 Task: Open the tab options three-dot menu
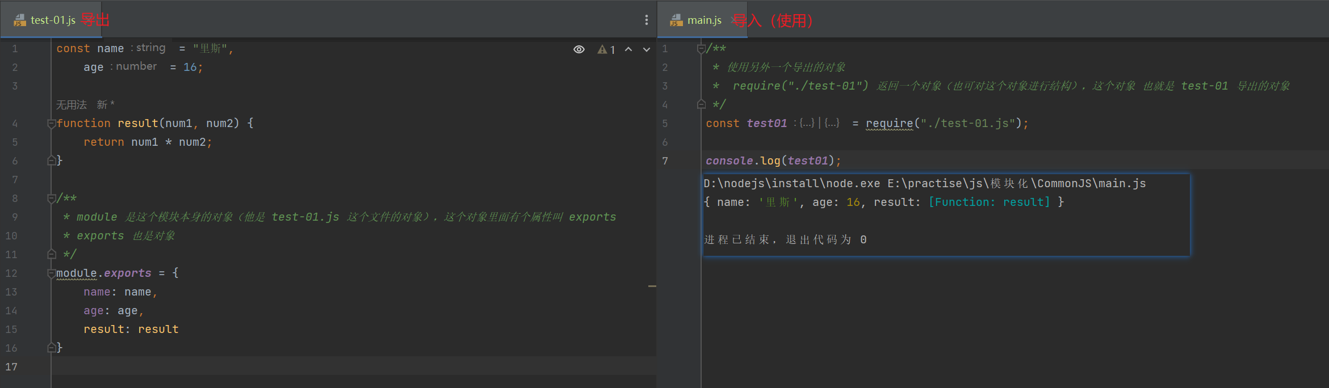[646, 20]
